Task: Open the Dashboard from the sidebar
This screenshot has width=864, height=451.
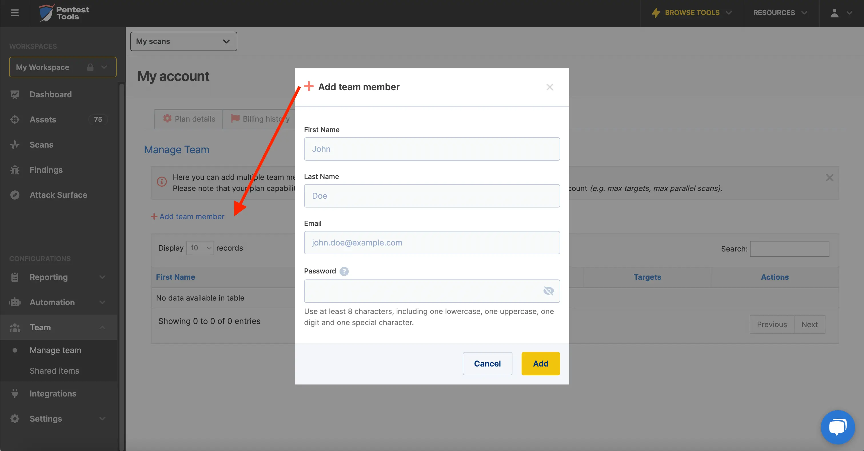Action: tap(50, 94)
